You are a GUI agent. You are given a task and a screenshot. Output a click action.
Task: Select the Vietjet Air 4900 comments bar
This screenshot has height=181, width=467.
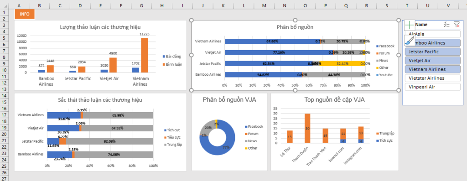coord(113,65)
